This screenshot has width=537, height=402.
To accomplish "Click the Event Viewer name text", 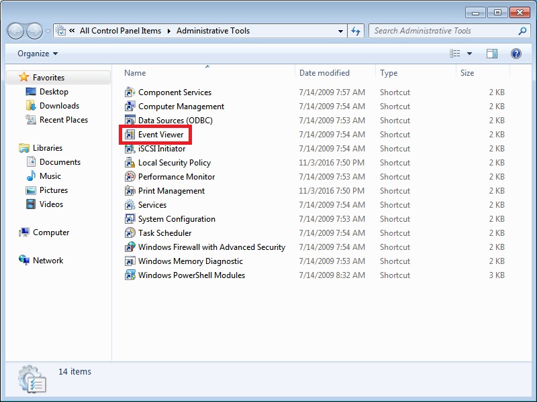I will pyautogui.click(x=161, y=135).
